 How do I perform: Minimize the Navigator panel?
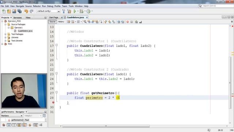pyautogui.click(x=45, y=112)
